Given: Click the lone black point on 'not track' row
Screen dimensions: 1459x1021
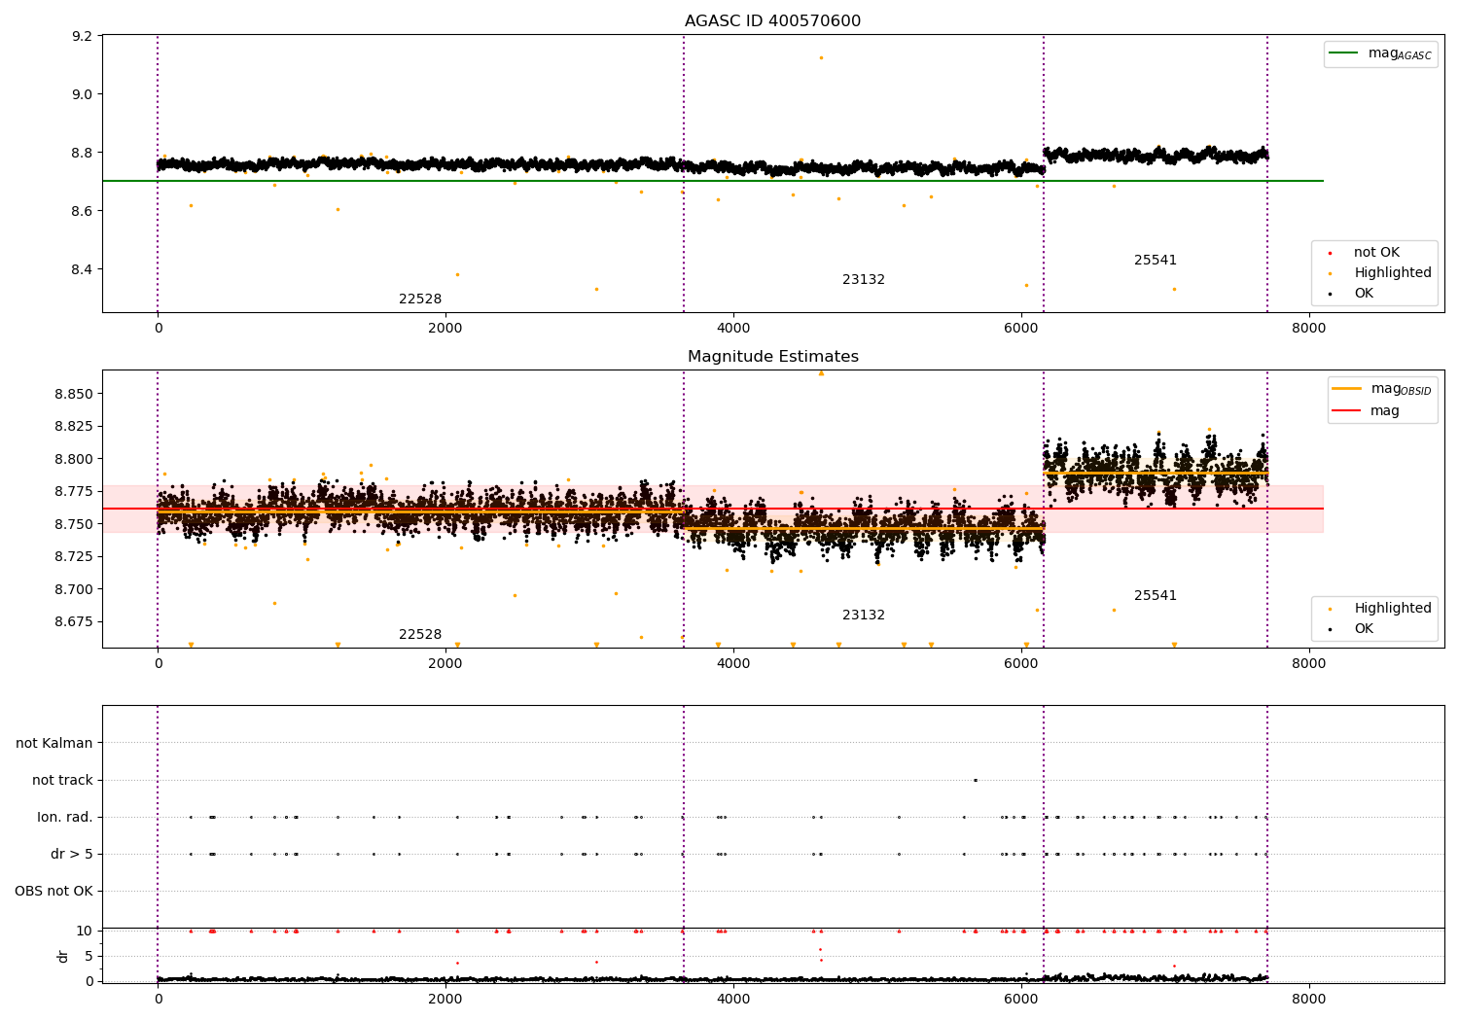Looking at the screenshot, I should 975,780.
